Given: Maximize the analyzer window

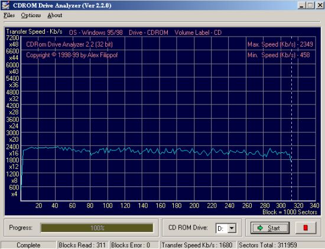Looking at the screenshot, I should tap(310, 5).
